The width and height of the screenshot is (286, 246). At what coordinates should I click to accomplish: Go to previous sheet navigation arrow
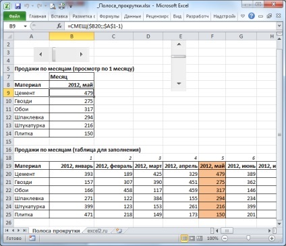coord(13,230)
